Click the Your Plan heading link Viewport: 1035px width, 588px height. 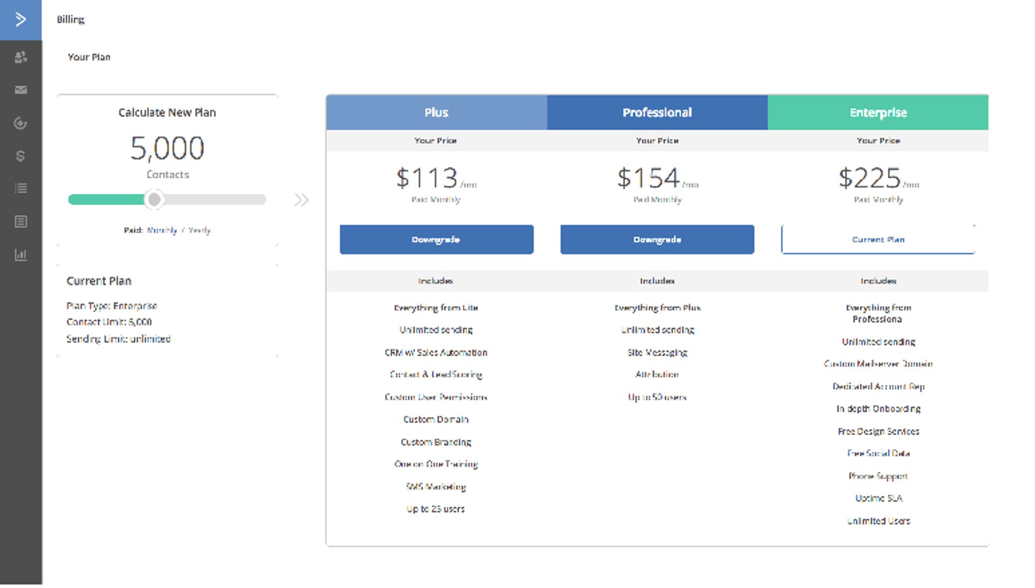click(89, 57)
